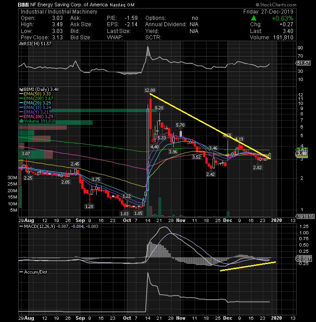316x322 pixels.
Task: Click the 12.00 peak price label
Action: [x=150, y=90]
